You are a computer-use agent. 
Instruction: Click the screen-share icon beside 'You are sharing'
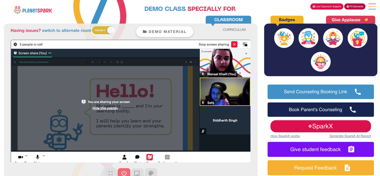pos(84,102)
